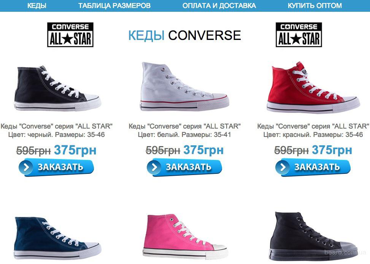Image resolution: width=370 pixels, height=264 pixels.
Task: Go to ОПЛАТА И ДОСТАВКА section
Action: click(x=219, y=5)
